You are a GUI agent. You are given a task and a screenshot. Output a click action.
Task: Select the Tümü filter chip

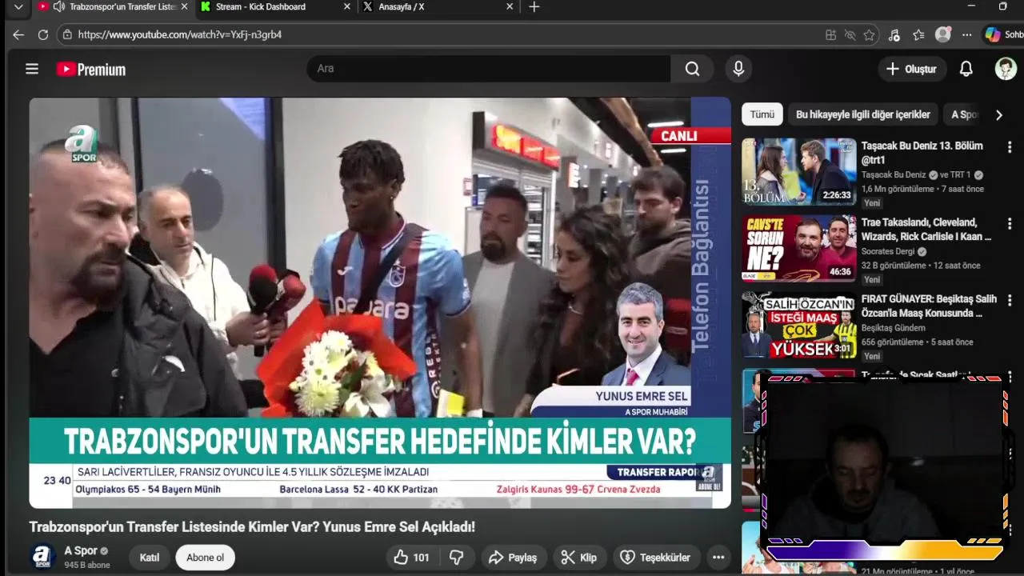762,114
